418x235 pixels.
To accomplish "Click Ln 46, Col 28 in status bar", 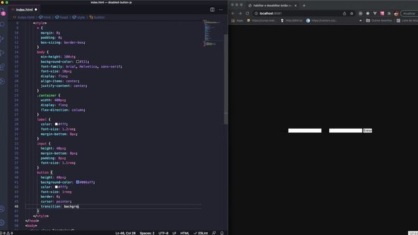I will point(125,233).
